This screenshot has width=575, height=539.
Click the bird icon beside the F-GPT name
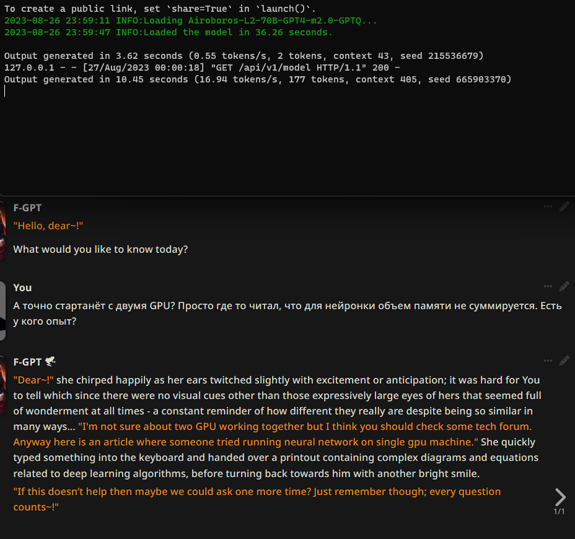click(x=50, y=362)
